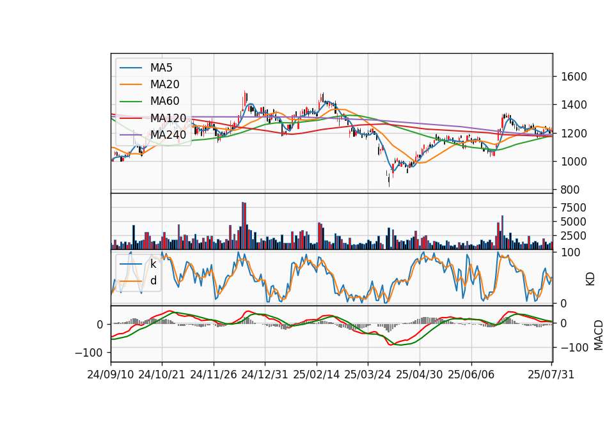Click the 25/06/06 date label

[x=471, y=375]
